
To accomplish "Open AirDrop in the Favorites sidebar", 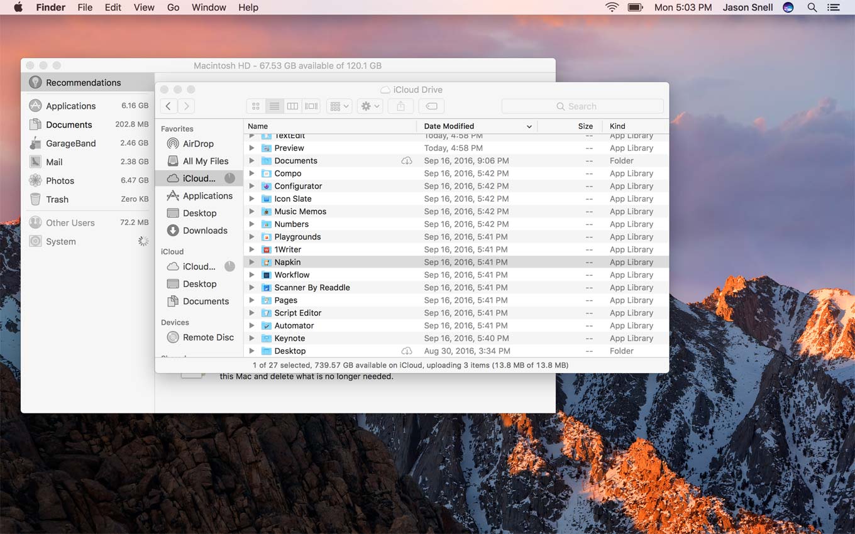I will [x=198, y=144].
